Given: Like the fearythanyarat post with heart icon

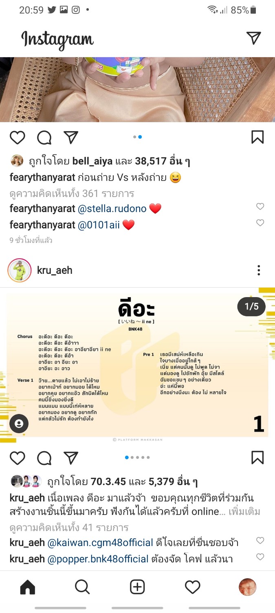Looking at the screenshot, I should (x=17, y=138).
